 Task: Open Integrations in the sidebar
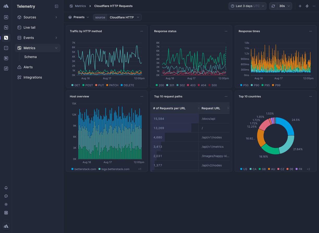pos(38,77)
